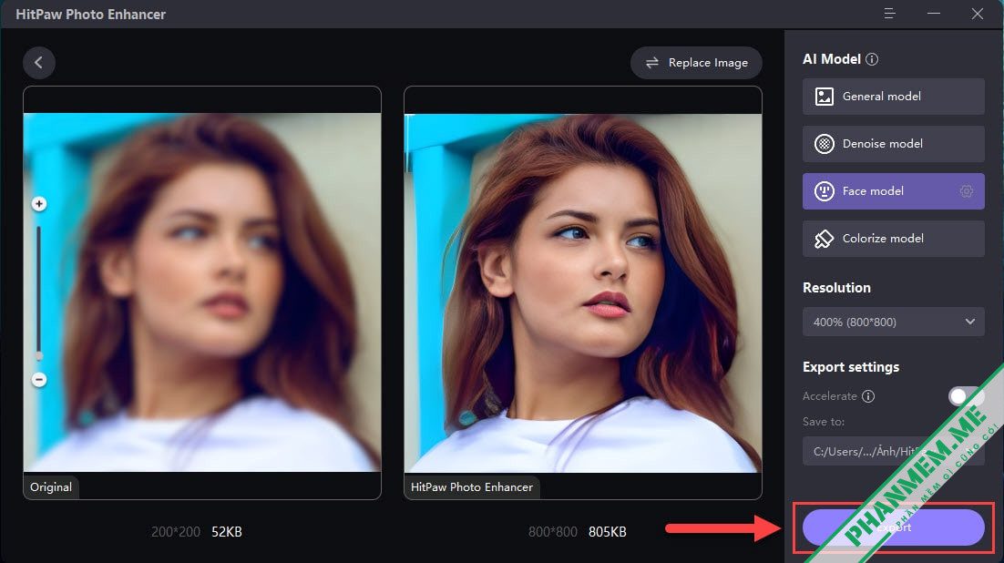
Task: Zoom out with the minus icon
Action: [x=39, y=379]
